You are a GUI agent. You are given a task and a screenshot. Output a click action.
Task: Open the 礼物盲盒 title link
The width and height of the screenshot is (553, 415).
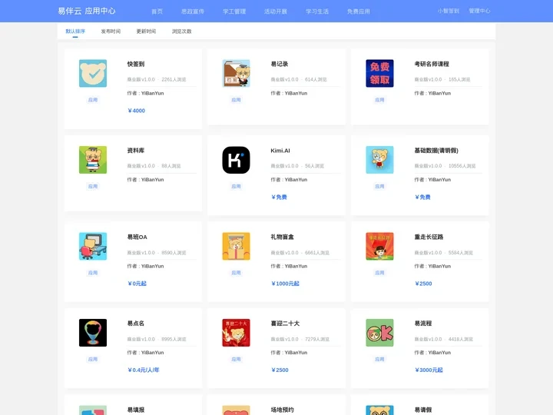click(282, 237)
